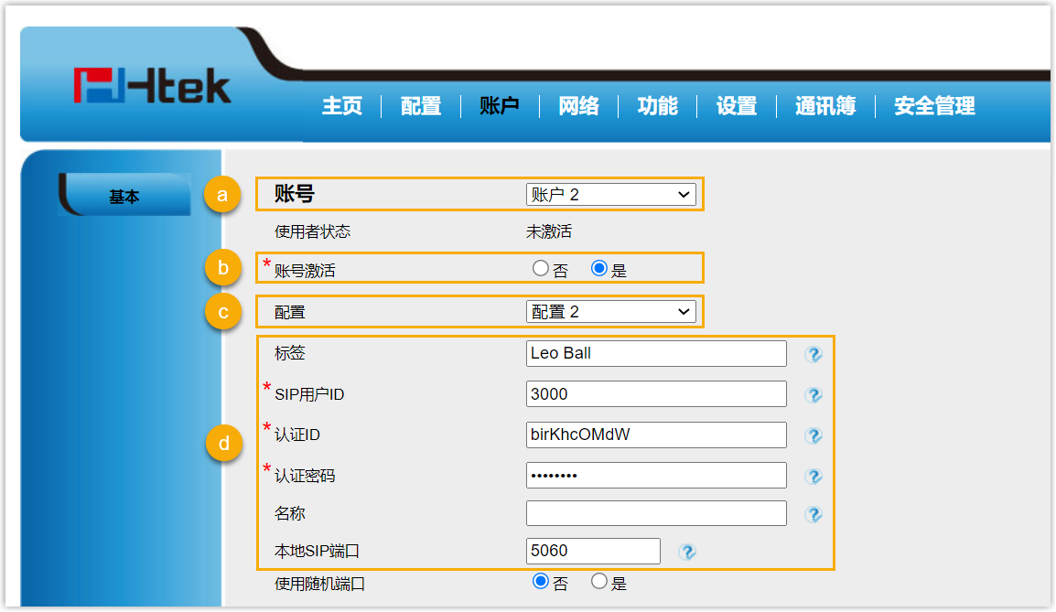Viewport: 1056px width, 612px height.
Task: Click help icon beside 认证密码 field
Action: coord(814,476)
